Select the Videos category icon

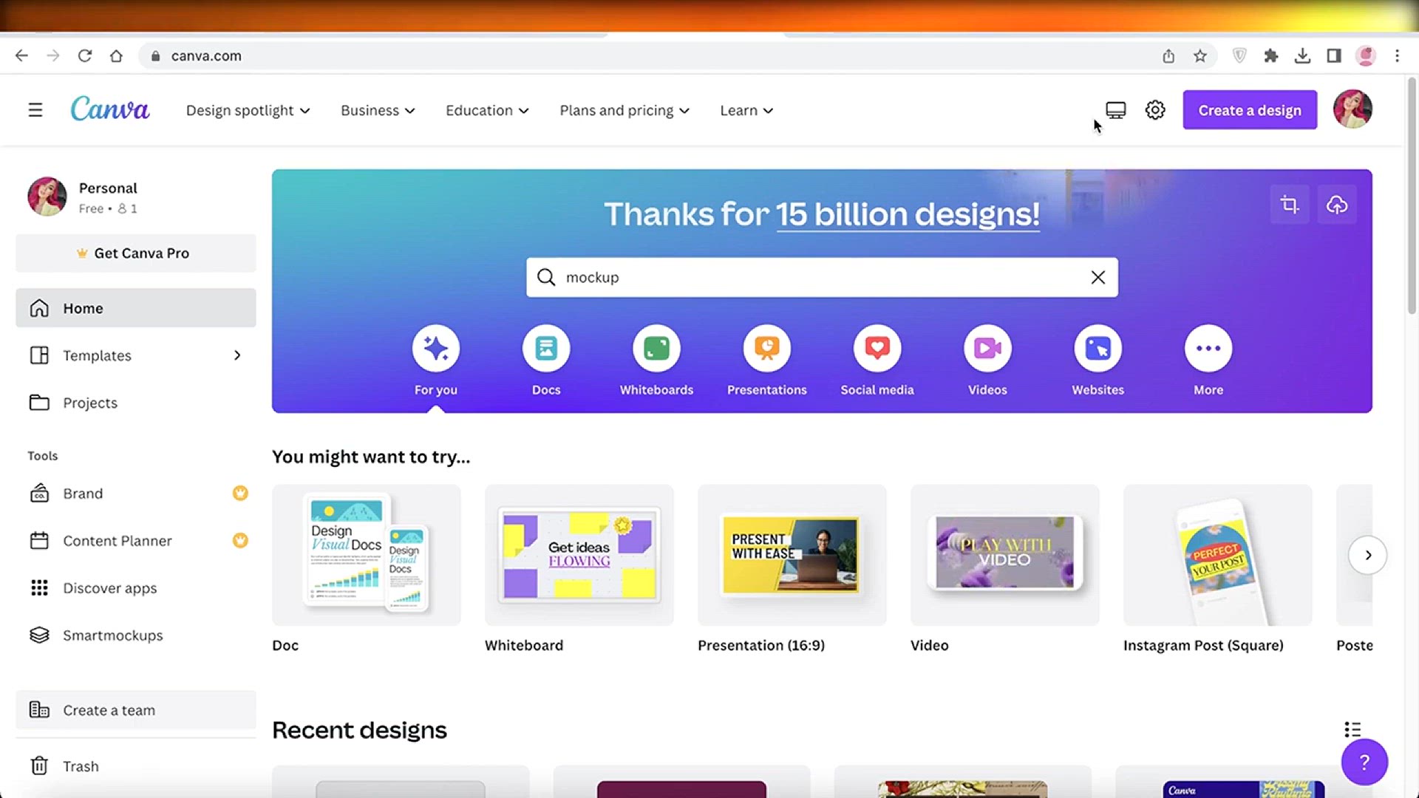tap(987, 348)
